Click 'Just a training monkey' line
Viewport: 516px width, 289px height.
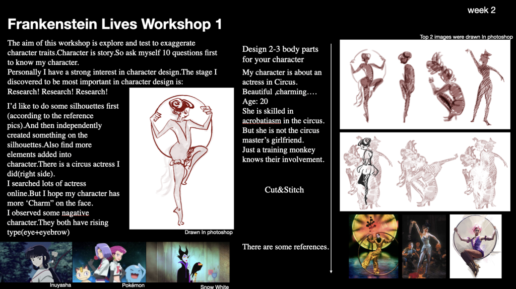point(279,150)
